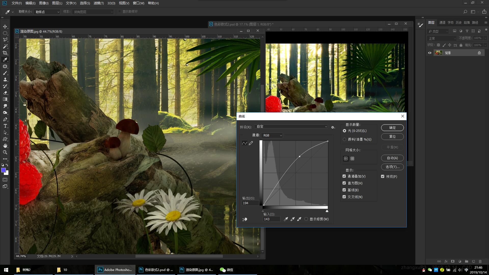Image resolution: width=489 pixels, height=275 pixels.
Task: Select the Gradient tool
Action: 5,99
